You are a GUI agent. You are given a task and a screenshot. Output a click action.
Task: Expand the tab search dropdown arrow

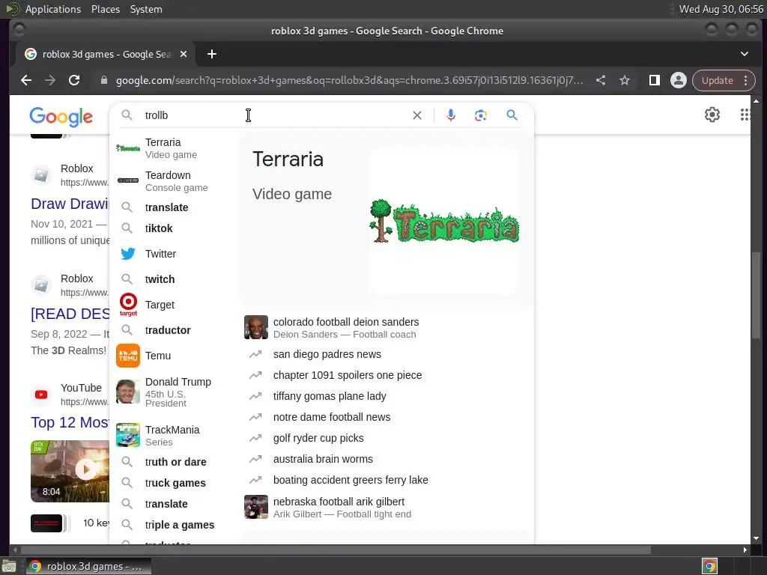[745, 54]
